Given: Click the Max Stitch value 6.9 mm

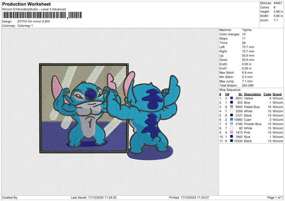Looking at the screenshot, I should point(247,73).
